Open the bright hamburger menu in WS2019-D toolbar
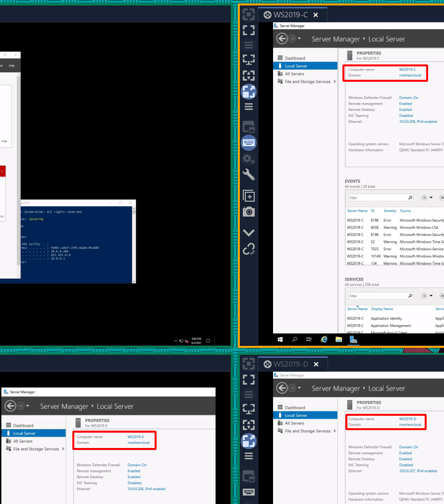Screen dimensions: 444x504 tap(249, 456)
